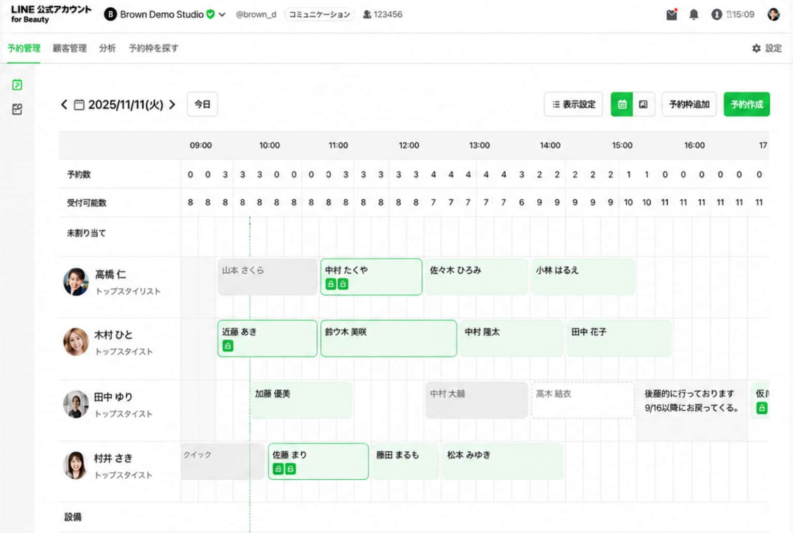Open the 顧客管理 tab
Viewport: 793px width, 533px height.
tap(69, 48)
